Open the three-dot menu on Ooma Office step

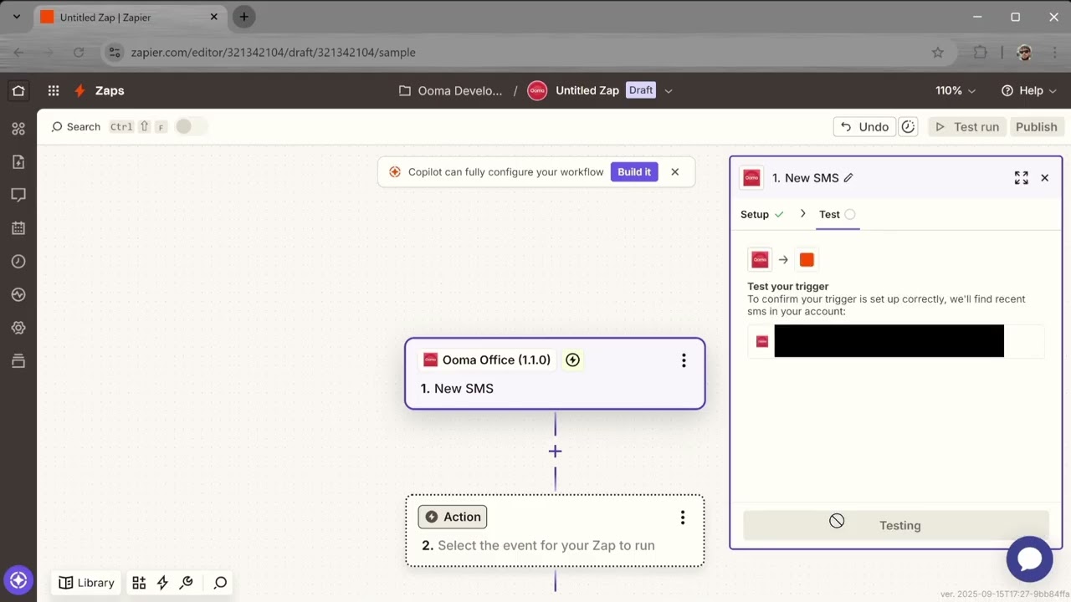click(x=684, y=360)
